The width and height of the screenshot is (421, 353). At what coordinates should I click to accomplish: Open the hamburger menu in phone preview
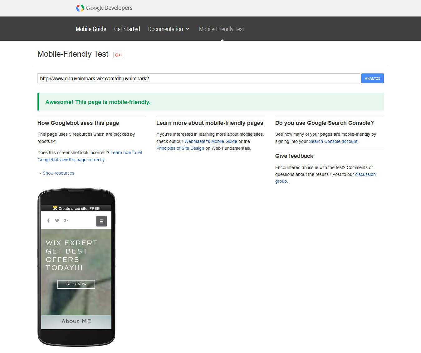click(101, 221)
